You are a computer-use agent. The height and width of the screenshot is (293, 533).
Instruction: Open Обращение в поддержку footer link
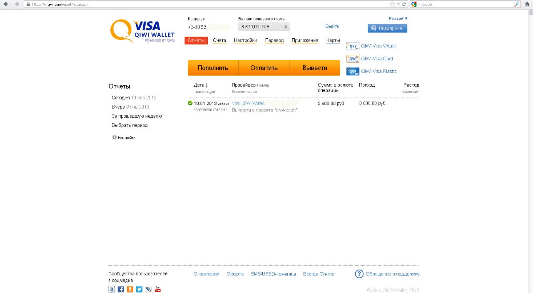393,274
